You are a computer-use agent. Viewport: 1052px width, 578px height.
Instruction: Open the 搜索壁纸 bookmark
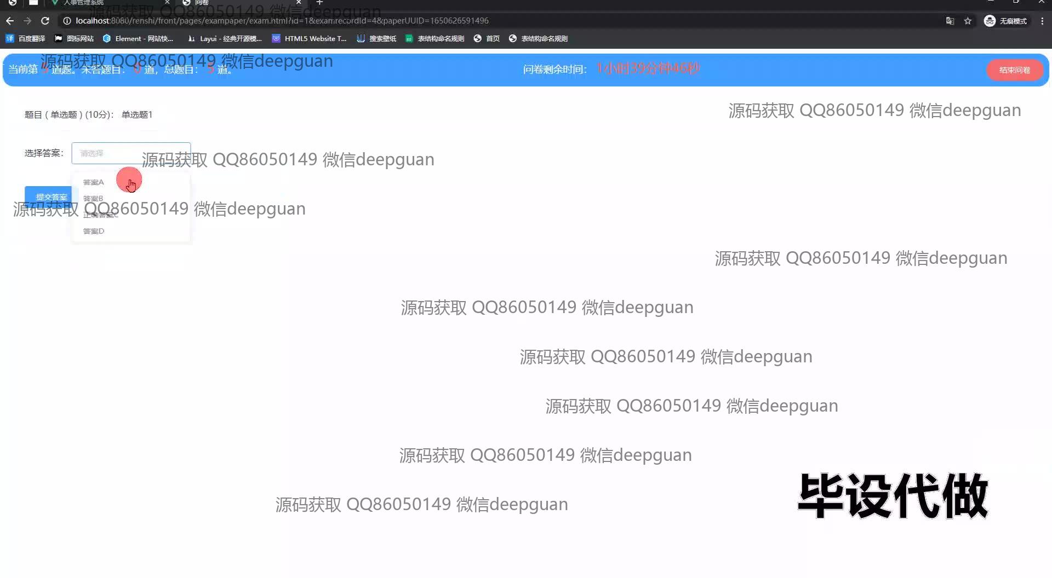click(376, 38)
